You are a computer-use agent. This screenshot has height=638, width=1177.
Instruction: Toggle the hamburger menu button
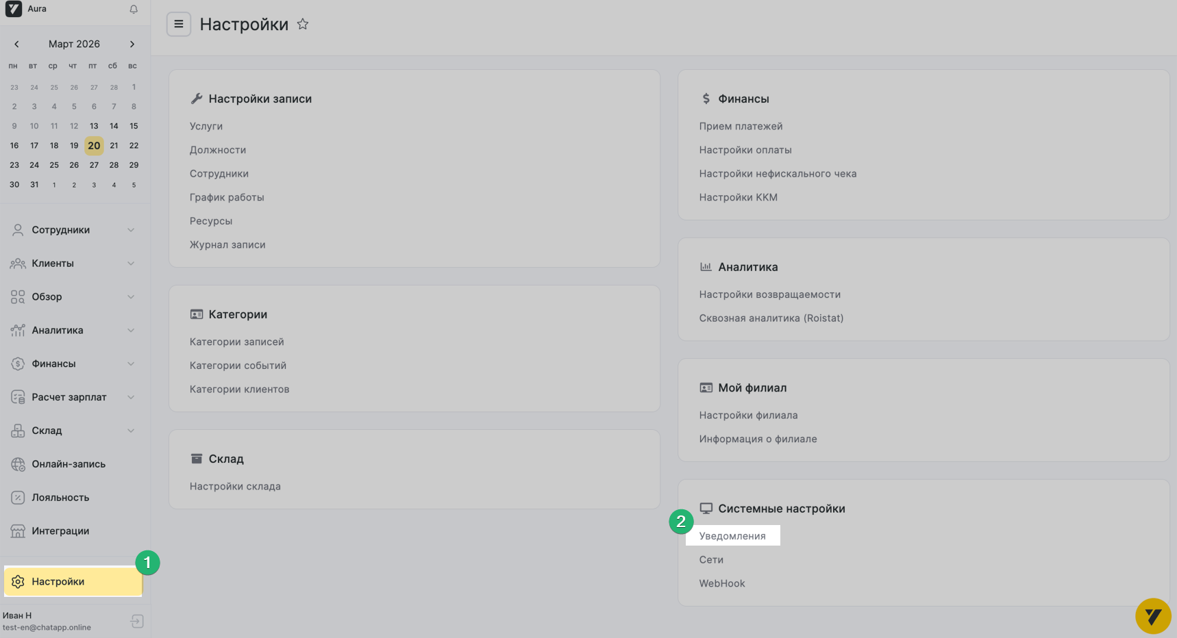[179, 25]
